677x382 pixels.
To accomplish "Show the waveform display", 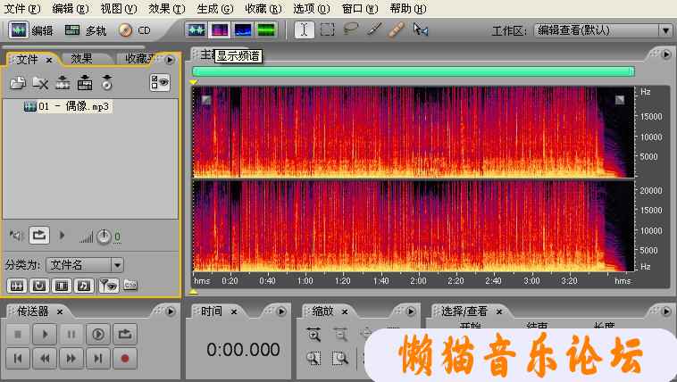I will pos(196,29).
